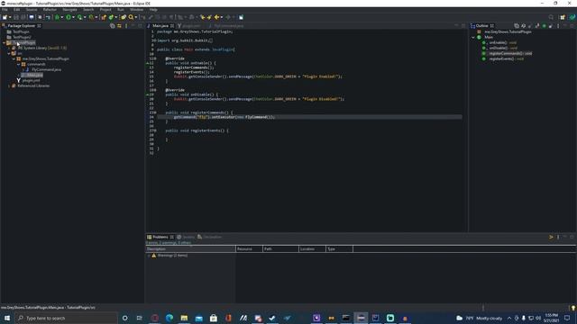Image resolution: width=577 pixels, height=324 pixels.
Task: Open the Package Explorer view menu
Action: [126, 26]
